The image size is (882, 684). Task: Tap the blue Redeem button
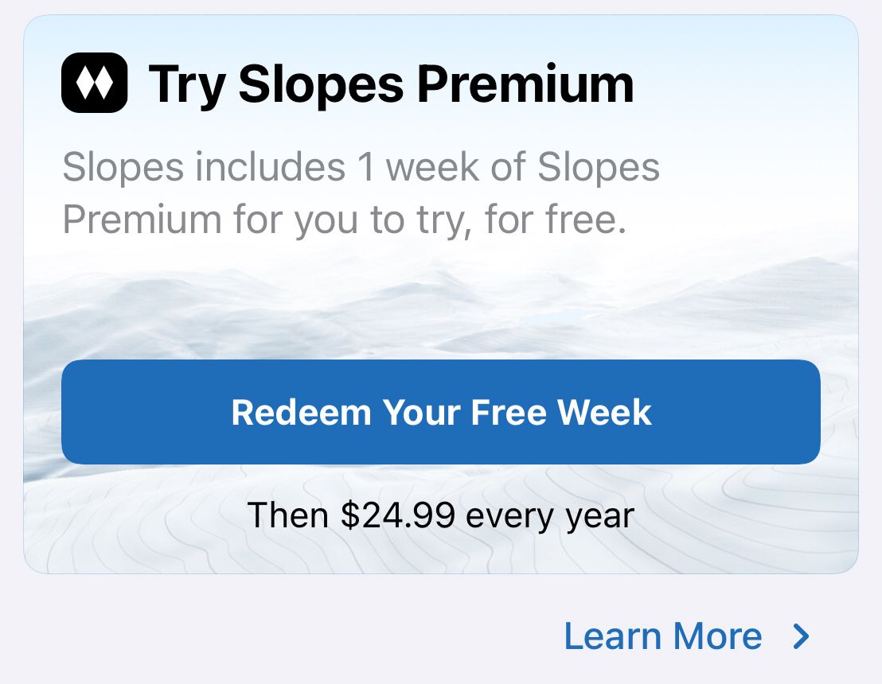[440, 412]
